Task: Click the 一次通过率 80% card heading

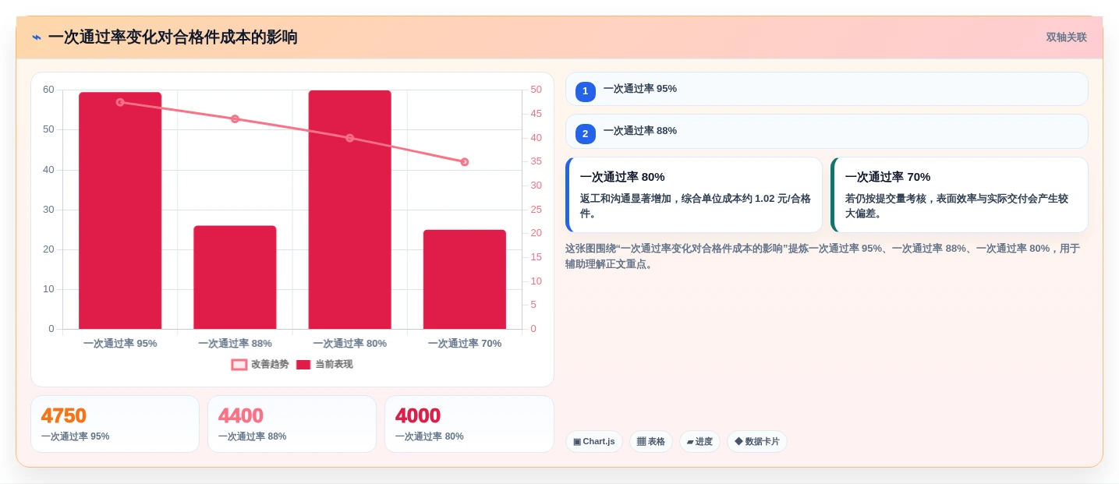Action: 622,177
